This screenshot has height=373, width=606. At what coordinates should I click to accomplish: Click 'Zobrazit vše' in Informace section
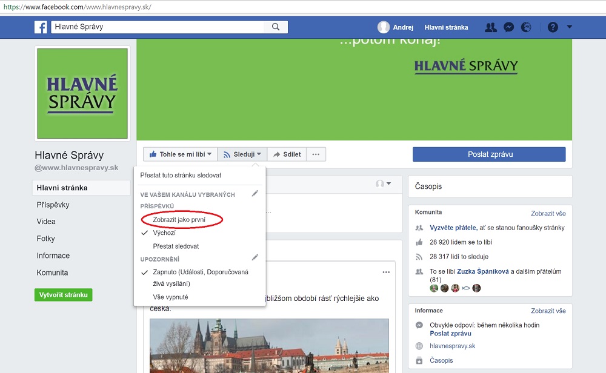point(548,311)
